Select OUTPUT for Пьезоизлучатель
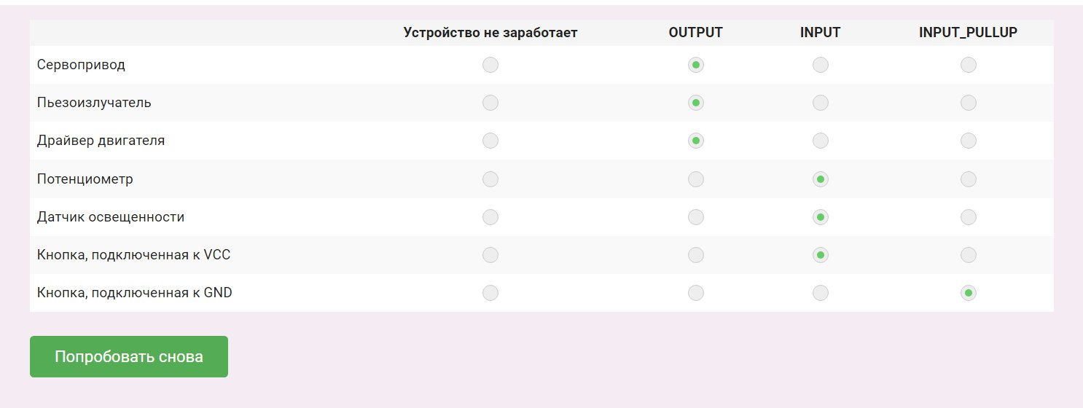 coord(696,103)
